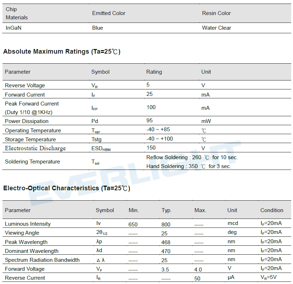
Task: Select the 'Iv' symbol cell
Action: point(98,223)
